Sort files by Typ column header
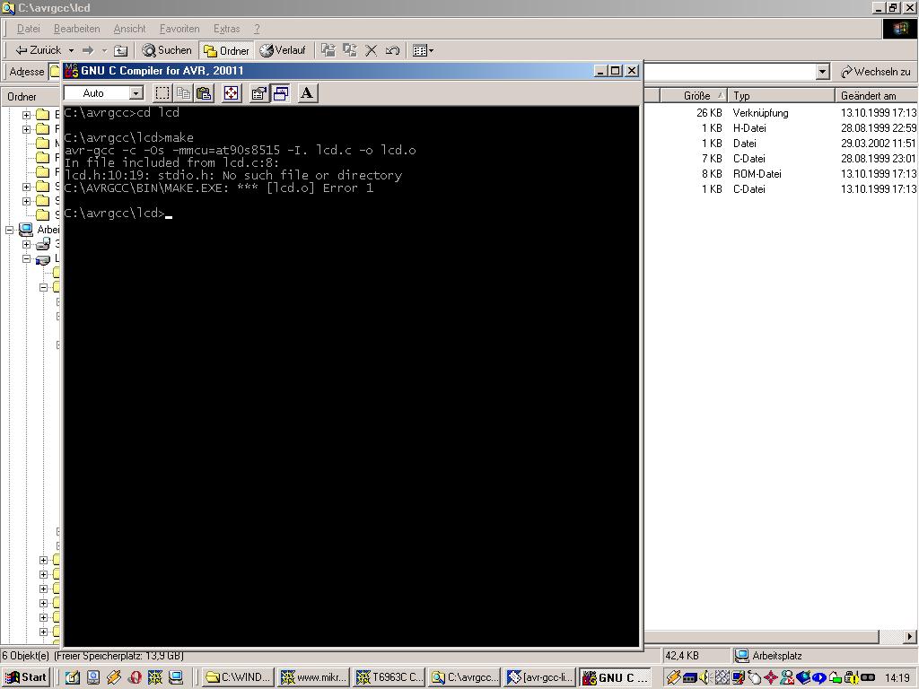This screenshot has height=689, width=919. point(782,95)
